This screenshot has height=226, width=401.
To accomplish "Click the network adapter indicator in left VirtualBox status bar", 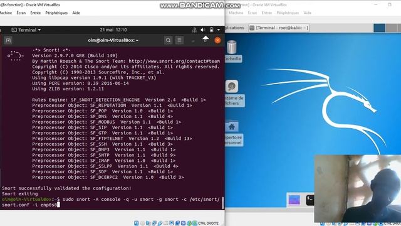I will [154, 223].
